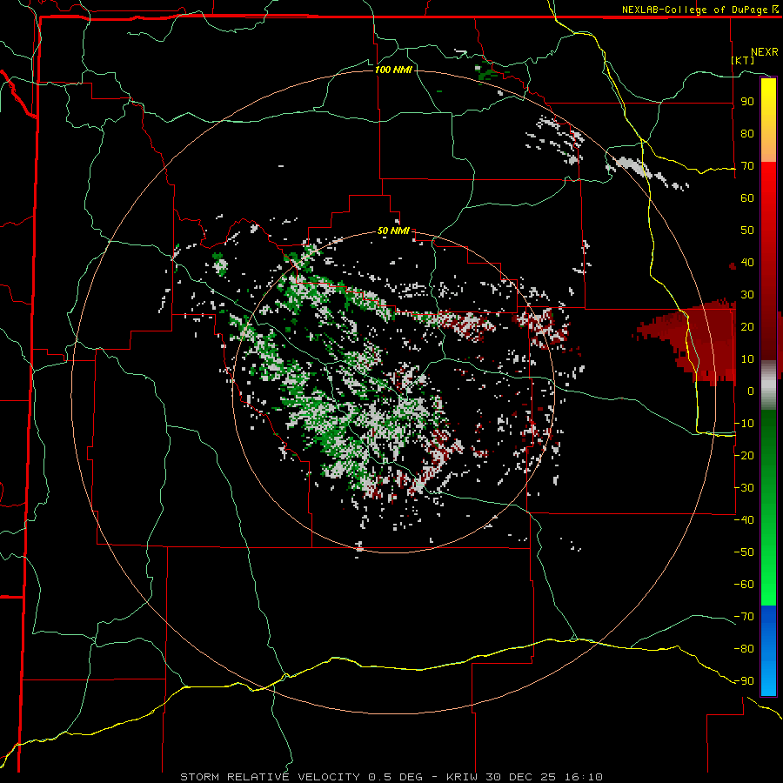Click the KT units label above color scale
The image size is (783, 783).
click(x=743, y=60)
